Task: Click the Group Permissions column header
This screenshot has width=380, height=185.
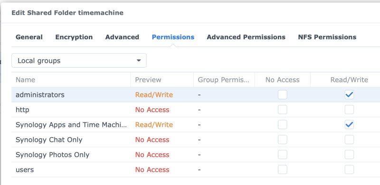Action: coord(224,79)
